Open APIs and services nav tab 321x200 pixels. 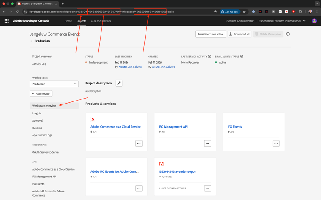point(101,21)
